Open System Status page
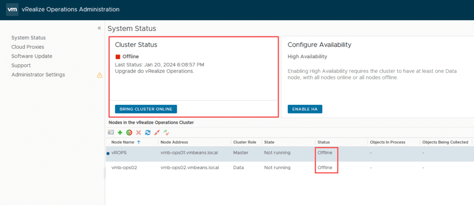This screenshot has width=474, height=205. (x=28, y=38)
